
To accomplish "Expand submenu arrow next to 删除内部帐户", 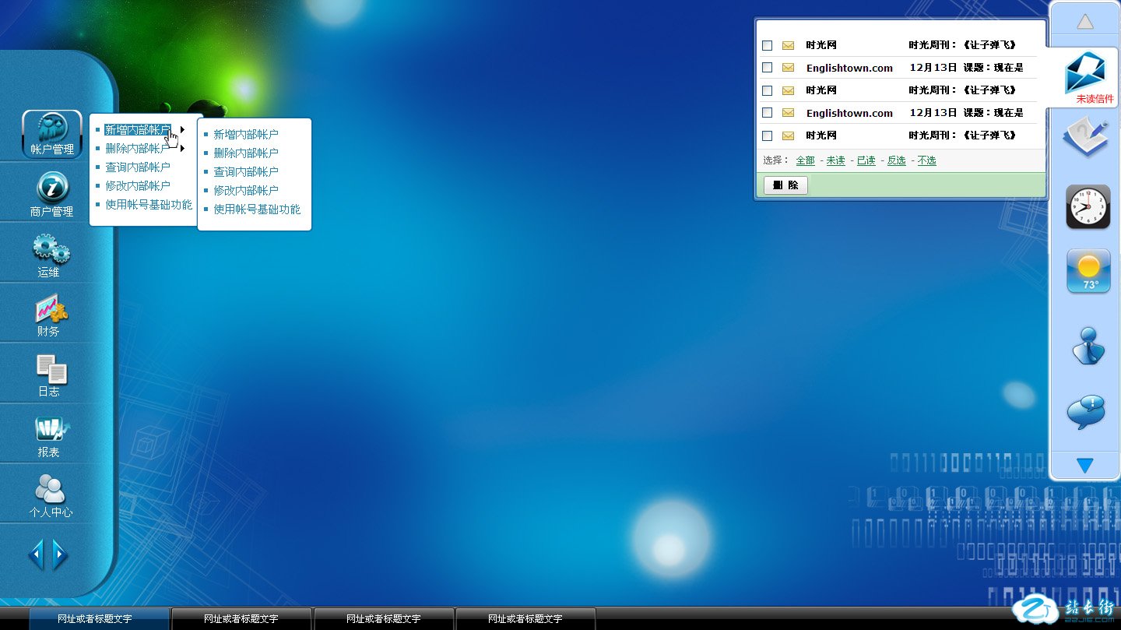I will click(x=182, y=148).
